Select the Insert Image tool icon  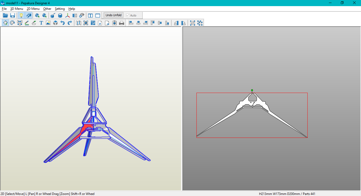(x=48, y=23)
